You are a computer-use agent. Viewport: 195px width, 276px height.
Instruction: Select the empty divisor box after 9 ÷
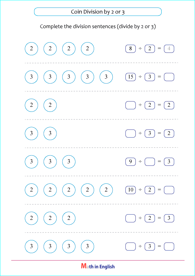click(x=150, y=162)
